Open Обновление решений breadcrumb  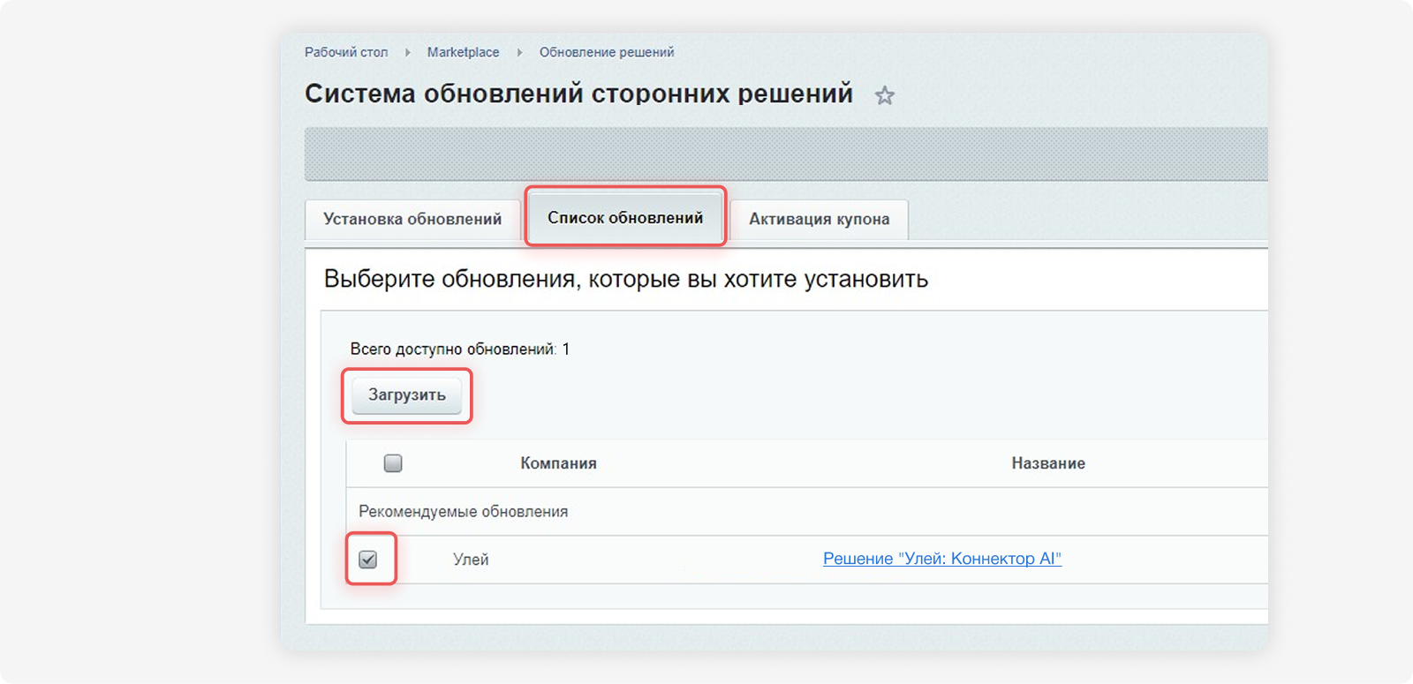pyautogui.click(x=607, y=52)
